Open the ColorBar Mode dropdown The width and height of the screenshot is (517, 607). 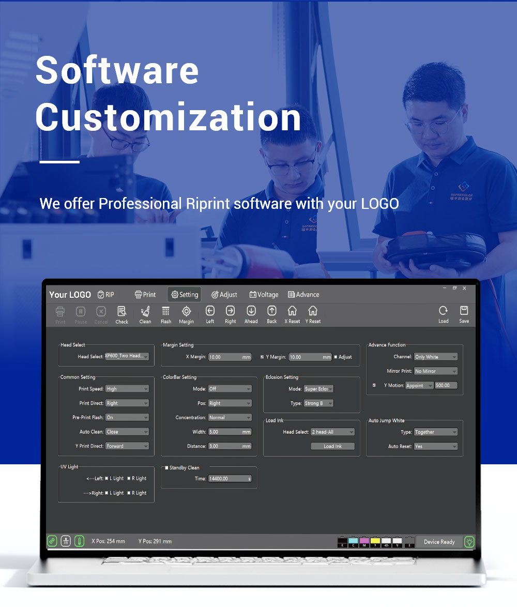[x=230, y=389]
